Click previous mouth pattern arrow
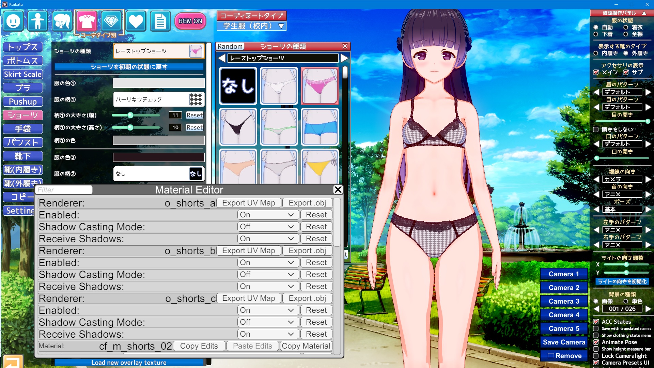Image resolution: width=654 pixels, height=368 pixels. pos(596,144)
